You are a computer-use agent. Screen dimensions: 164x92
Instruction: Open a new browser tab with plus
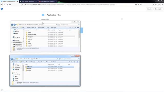(59, 2)
